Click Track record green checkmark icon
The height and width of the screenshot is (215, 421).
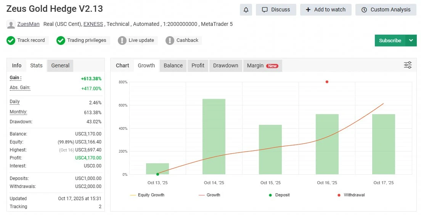tap(11, 40)
